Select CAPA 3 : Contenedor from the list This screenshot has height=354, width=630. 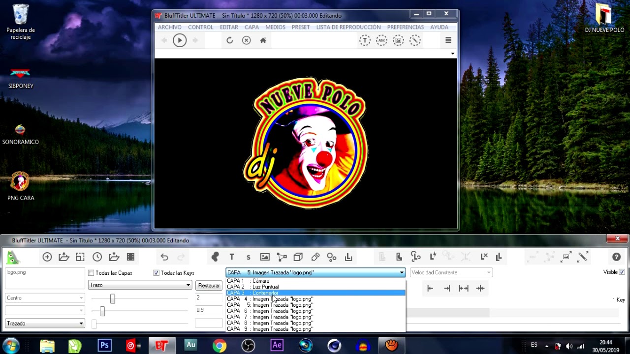pyautogui.click(x=315, y=293)
